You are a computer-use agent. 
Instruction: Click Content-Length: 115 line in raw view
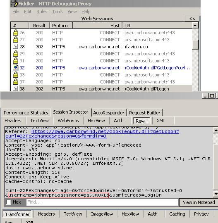pyautogui.click(x=33, y=172)
